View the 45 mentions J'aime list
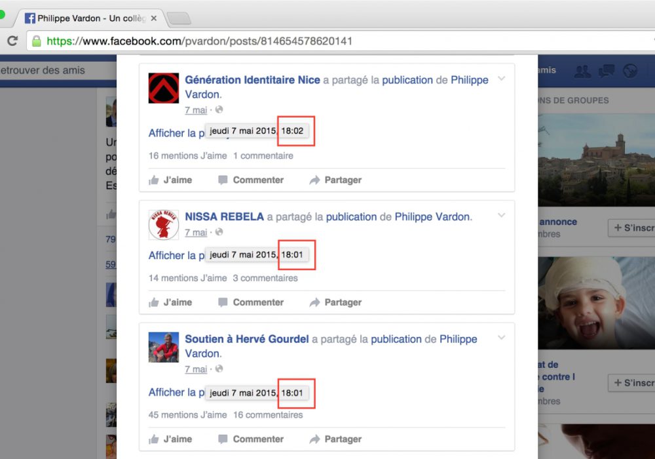 click(187, 415)
